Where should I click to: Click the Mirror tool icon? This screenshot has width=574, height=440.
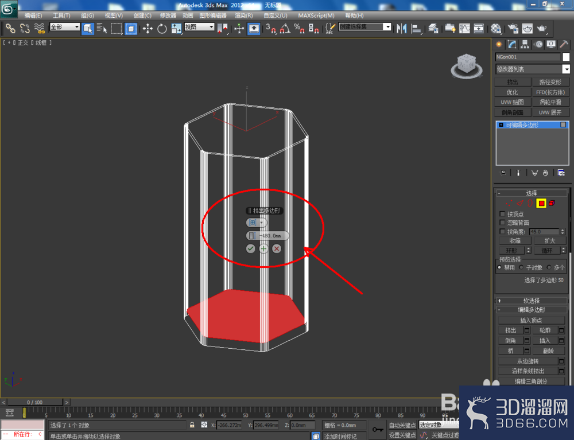coord(401,28)
